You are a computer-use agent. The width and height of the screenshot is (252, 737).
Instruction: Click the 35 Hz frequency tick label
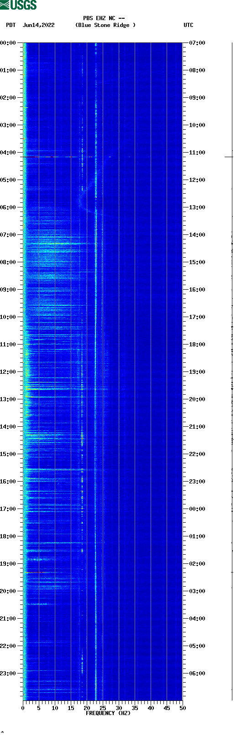click(135, 708)
